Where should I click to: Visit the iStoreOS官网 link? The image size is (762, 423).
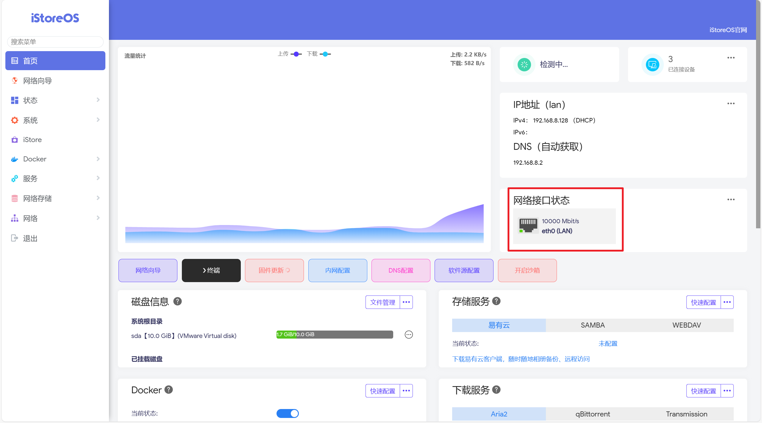728,30
